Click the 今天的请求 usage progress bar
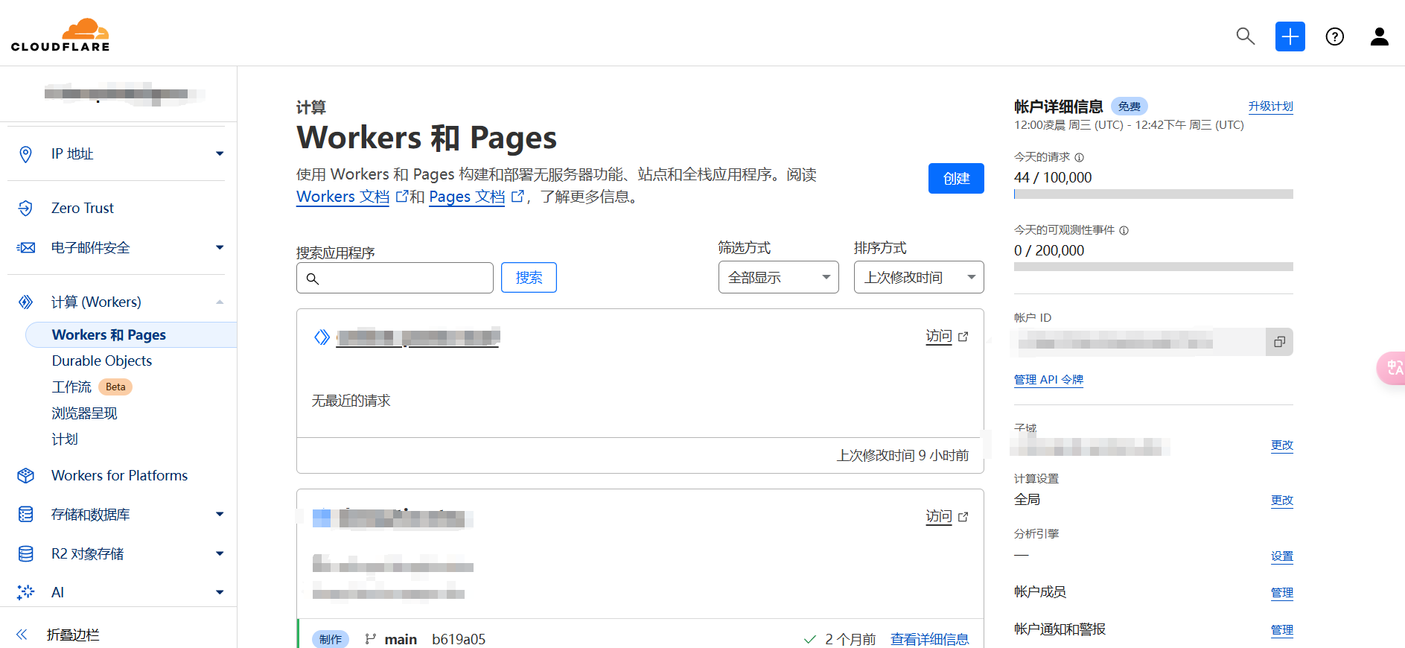1405x648 pixels. point(1153,194)
